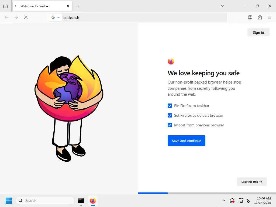Open the Windows Start menu
This screenshot has height=207, width=276.
(x=9, y=201)
